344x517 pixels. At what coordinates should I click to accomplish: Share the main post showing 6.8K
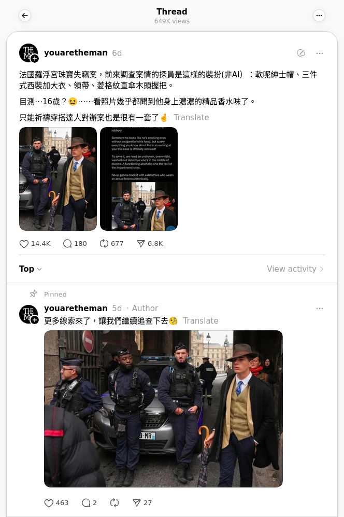[141, 244]
